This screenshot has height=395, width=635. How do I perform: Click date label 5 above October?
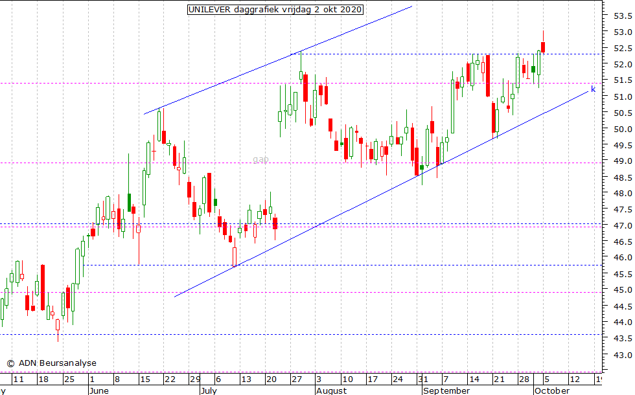(547, 379)
